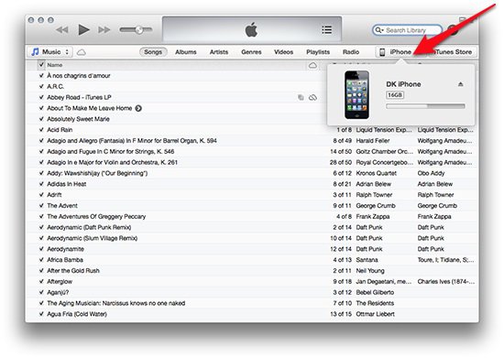
Task: Open arrow menu for About To Make Me Leave Home
Action: click(138, 109)
